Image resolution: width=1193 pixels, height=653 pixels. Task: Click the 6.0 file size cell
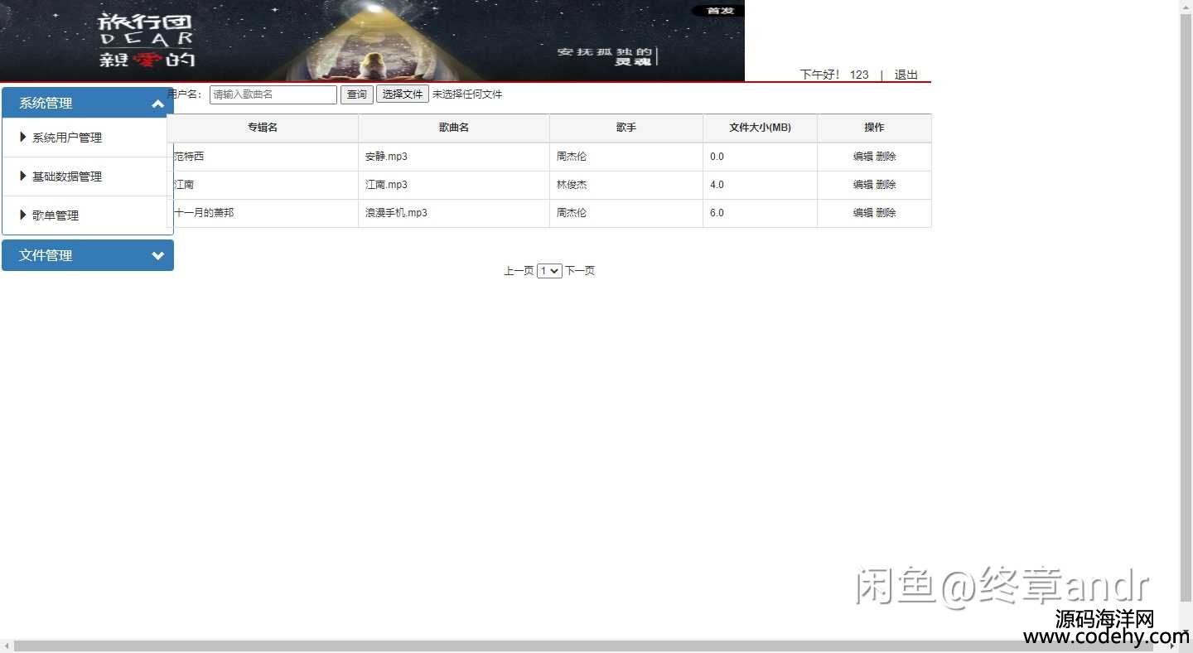tap(760, 213)
